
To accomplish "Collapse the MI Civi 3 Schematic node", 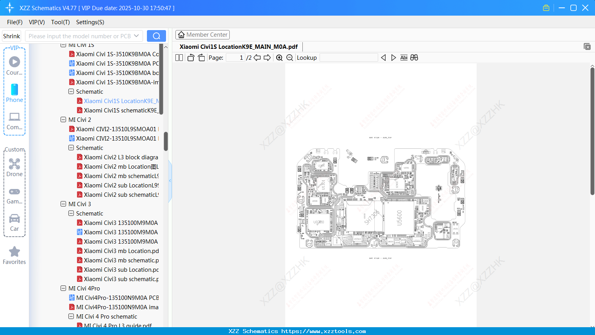I will [x=71, y=213].
